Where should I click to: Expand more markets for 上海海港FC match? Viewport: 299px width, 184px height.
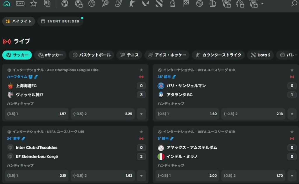click(x=141, y=114)
